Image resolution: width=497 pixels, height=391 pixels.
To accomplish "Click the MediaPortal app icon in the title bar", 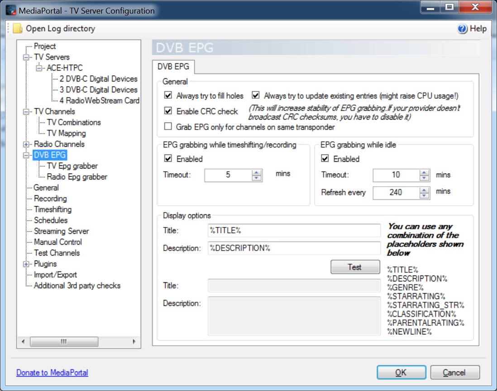I will coord(11,10).
